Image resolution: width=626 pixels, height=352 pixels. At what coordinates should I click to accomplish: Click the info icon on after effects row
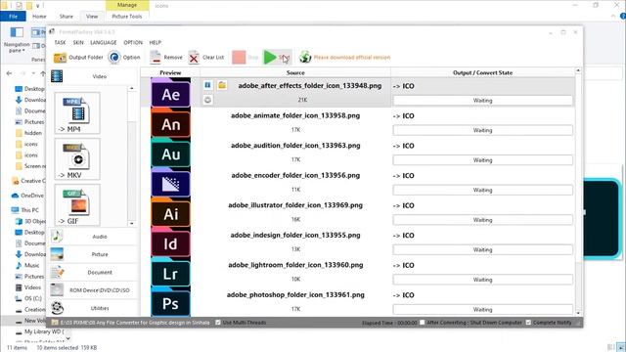point(207,85)
